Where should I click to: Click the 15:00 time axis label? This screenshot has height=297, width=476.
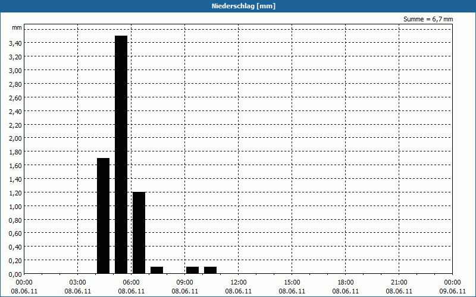292,283
